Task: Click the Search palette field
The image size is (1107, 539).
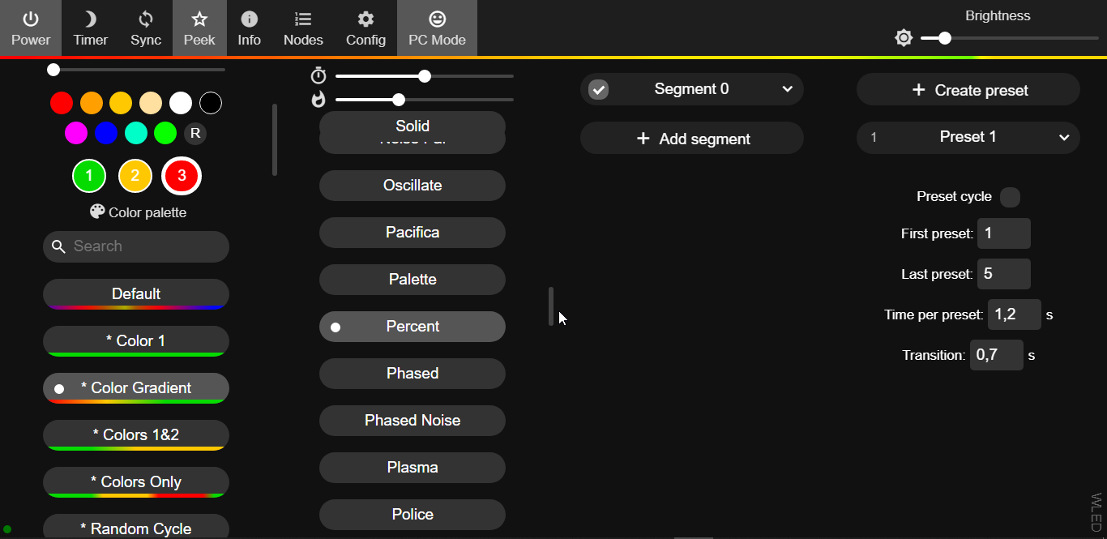Action: [x=136, y=246]
